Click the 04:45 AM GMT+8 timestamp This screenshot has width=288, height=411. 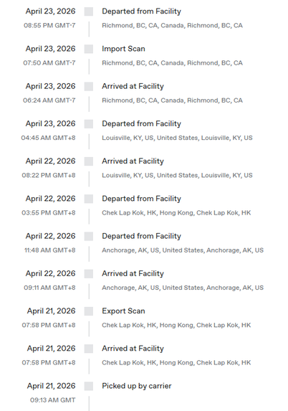(49, 138)
